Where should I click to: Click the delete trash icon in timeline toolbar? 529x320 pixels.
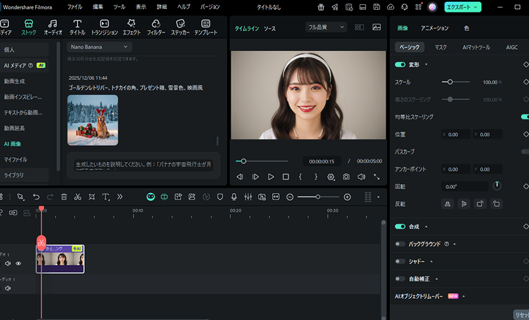[64, 197]
